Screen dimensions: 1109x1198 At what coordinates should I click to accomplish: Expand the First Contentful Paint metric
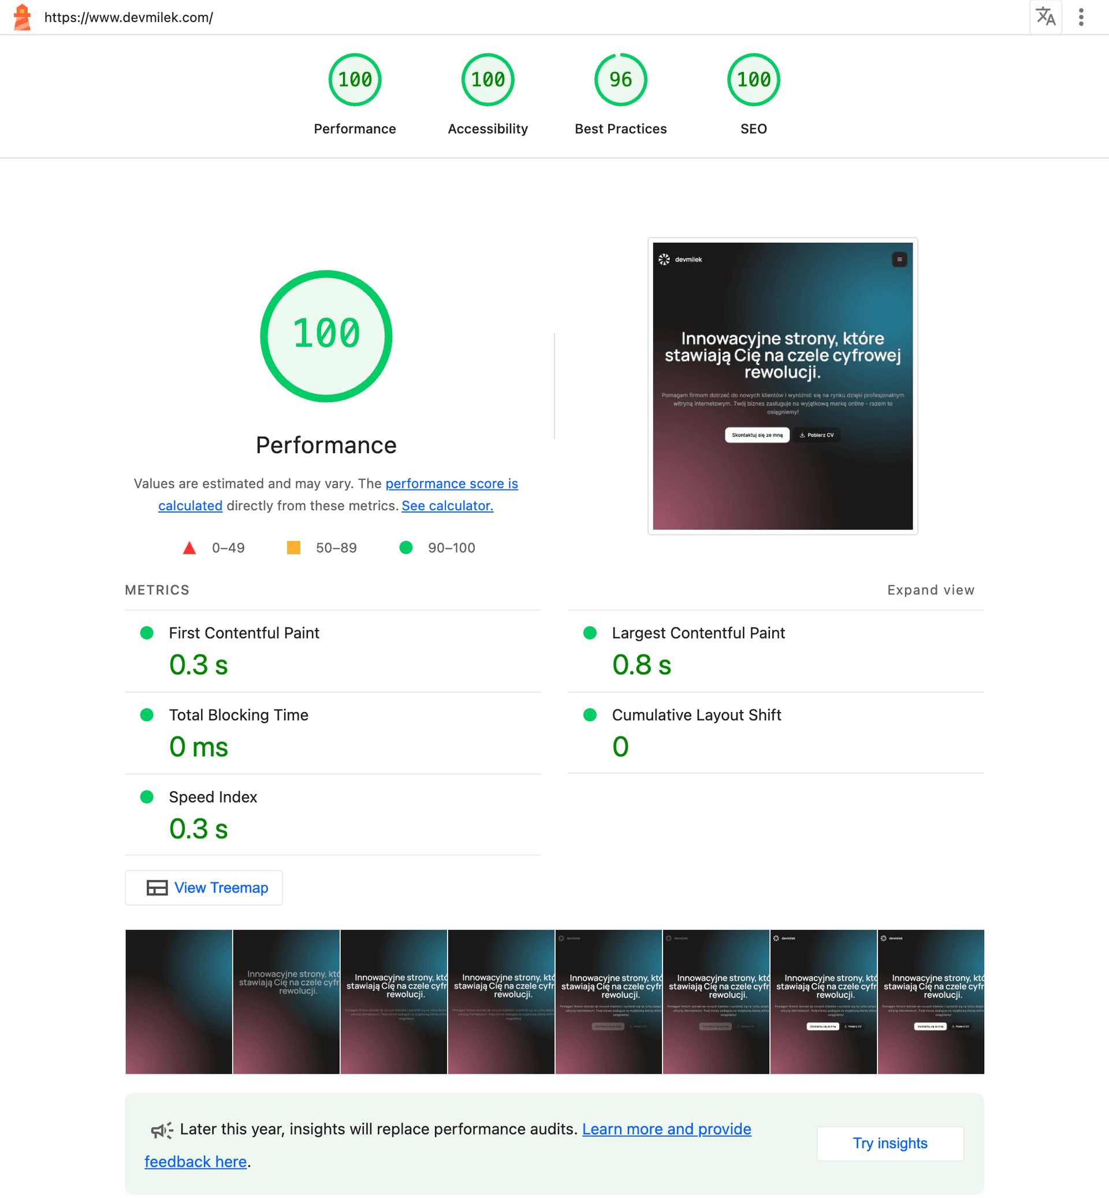pyautogui.click(x=244, y=633)
